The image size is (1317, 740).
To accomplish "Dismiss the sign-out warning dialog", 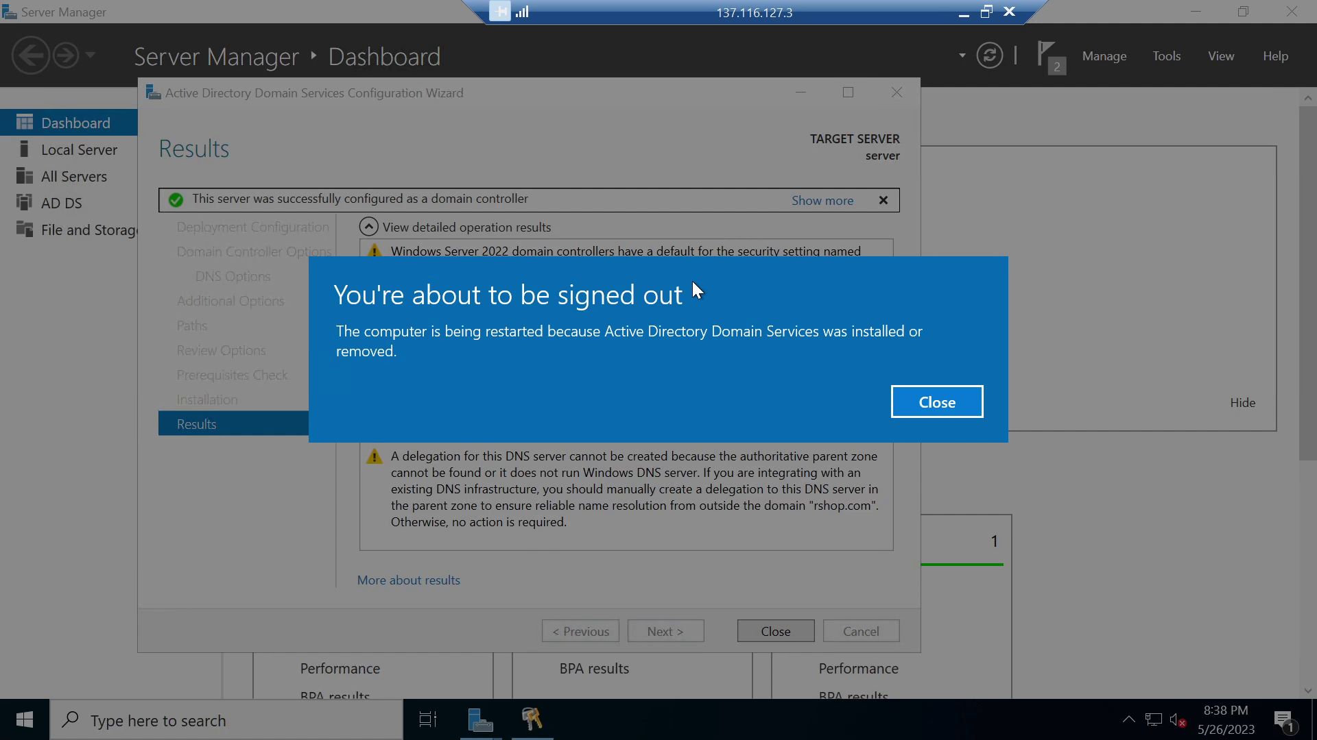I will point(937,402).
